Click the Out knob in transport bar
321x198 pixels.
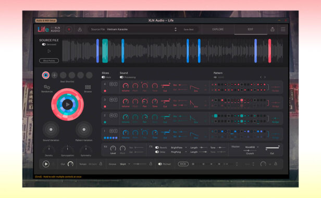click(70, 164)
